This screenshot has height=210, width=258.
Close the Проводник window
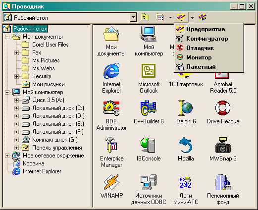click(x=251, y=6)
